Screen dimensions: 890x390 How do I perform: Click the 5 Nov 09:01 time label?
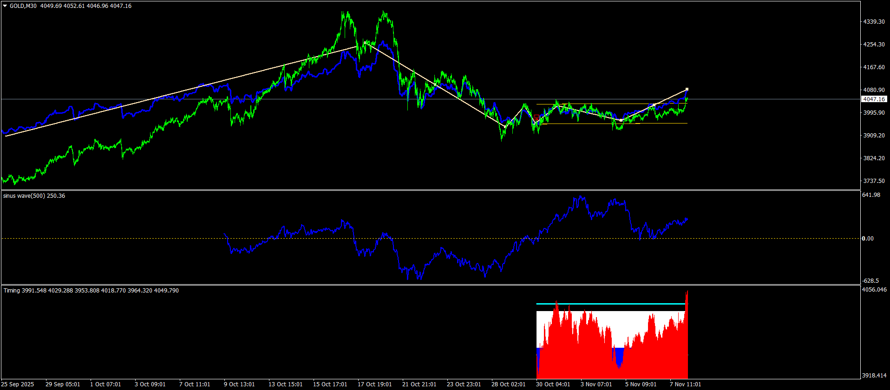pyautogui.click(x=641, y=384)
